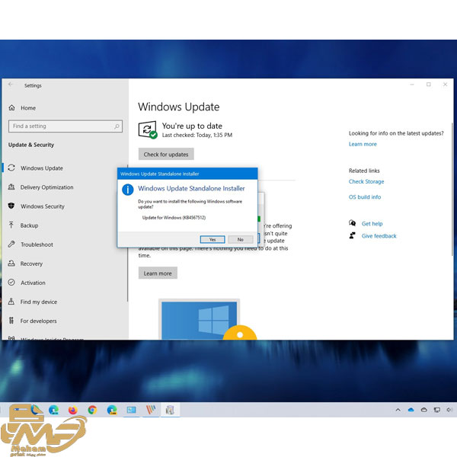Open the OS build info link
This screenshot has height=457, width=457.
tap(365, 197)
